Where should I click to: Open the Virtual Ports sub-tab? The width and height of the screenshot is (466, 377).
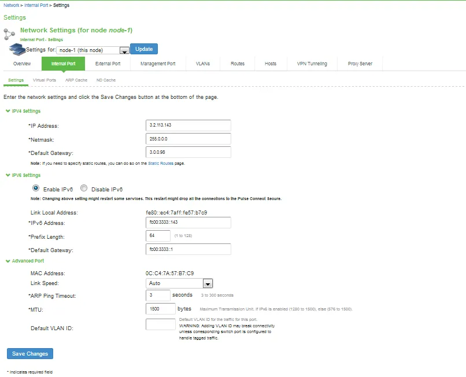[x=45, y=80]
